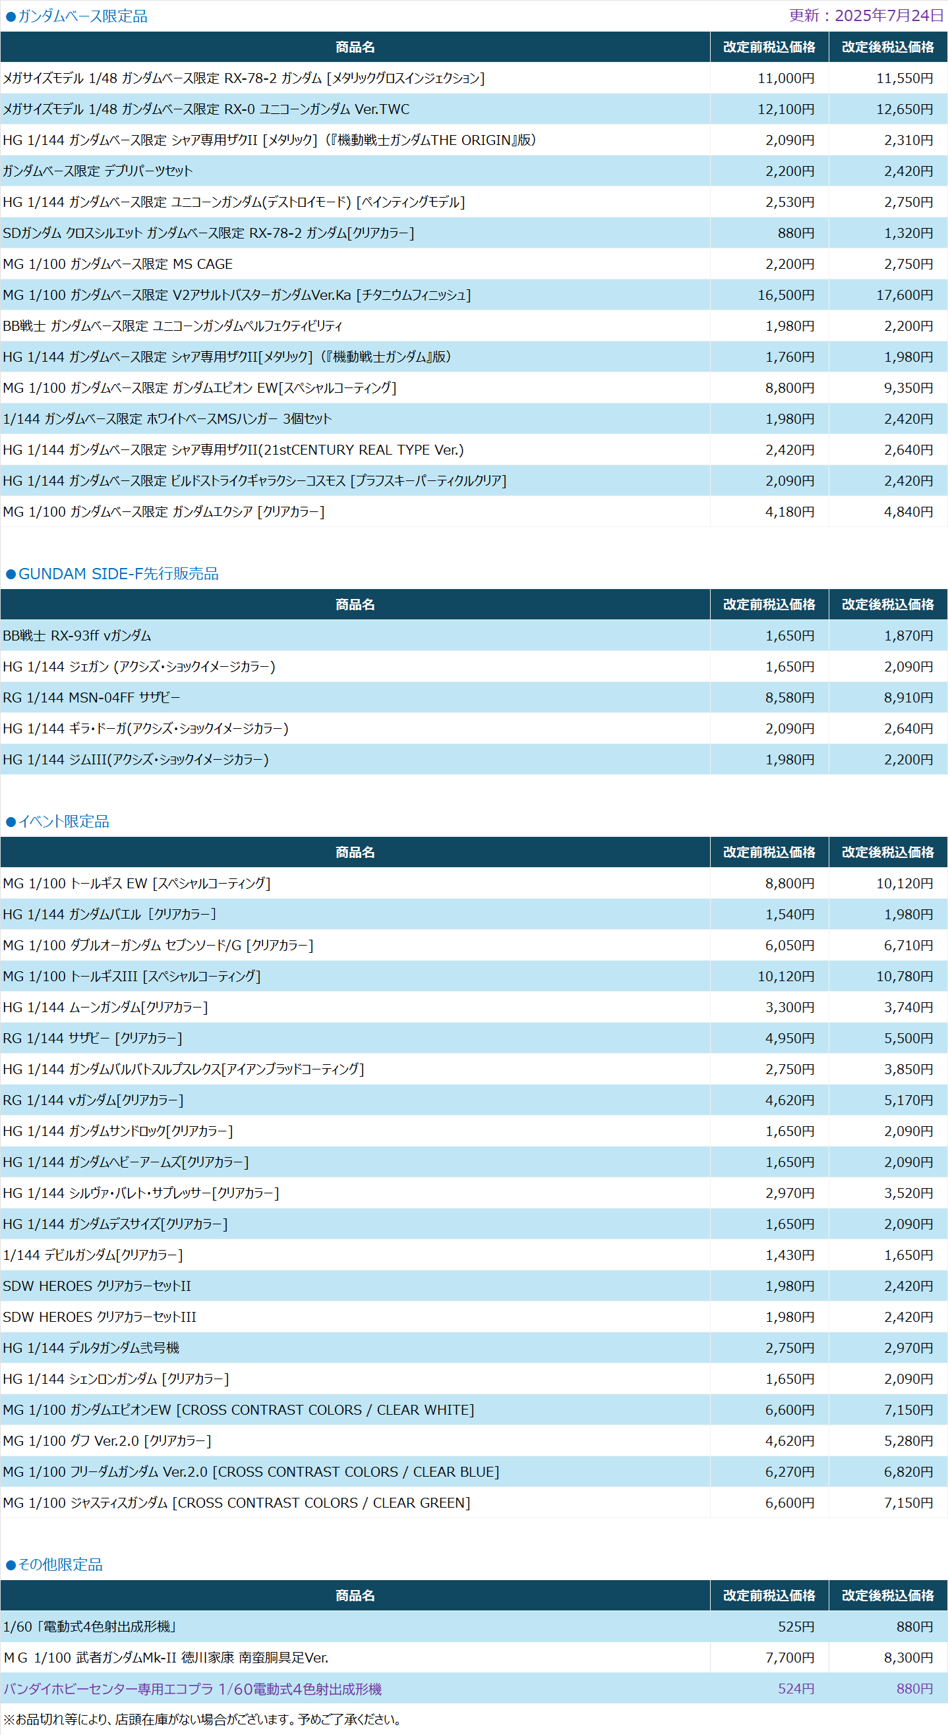Click 9,350円 price for ガンダムエピオン EW スペシャルコーティング
This screenshot has width=948, height=1735.
click(908, 388)
